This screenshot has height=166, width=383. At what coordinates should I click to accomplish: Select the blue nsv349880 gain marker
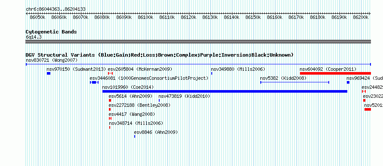coord(212,73)
